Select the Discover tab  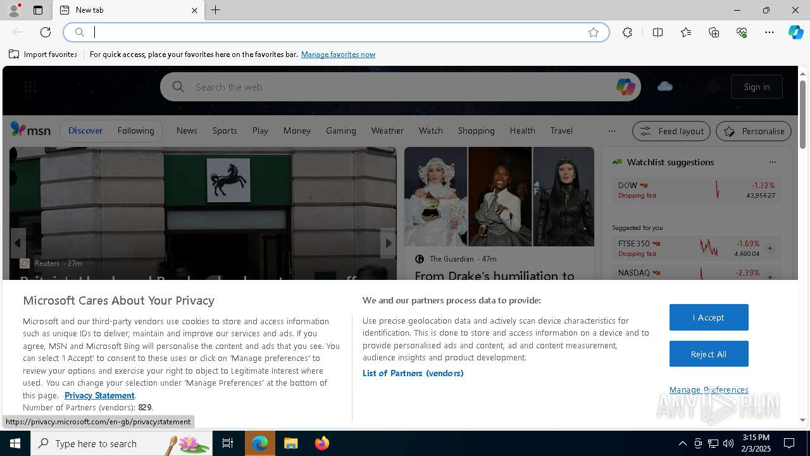pyautogui.click(x=85, y=130)
